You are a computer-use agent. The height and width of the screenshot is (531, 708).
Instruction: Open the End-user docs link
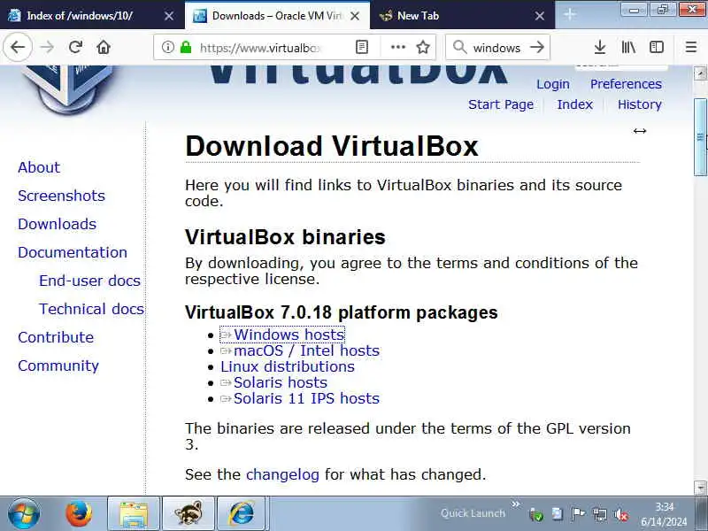89,281
